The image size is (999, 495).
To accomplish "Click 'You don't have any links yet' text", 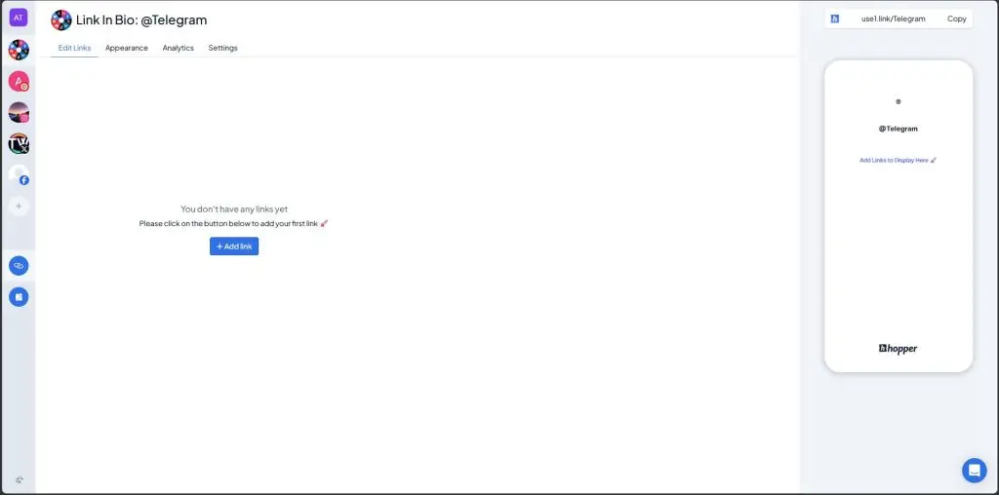I will click(234, 209).
